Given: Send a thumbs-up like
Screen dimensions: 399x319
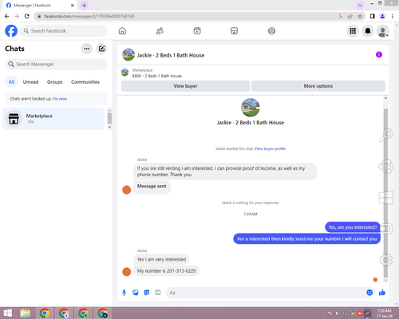Looking at the screenshot, I should 382,293.
